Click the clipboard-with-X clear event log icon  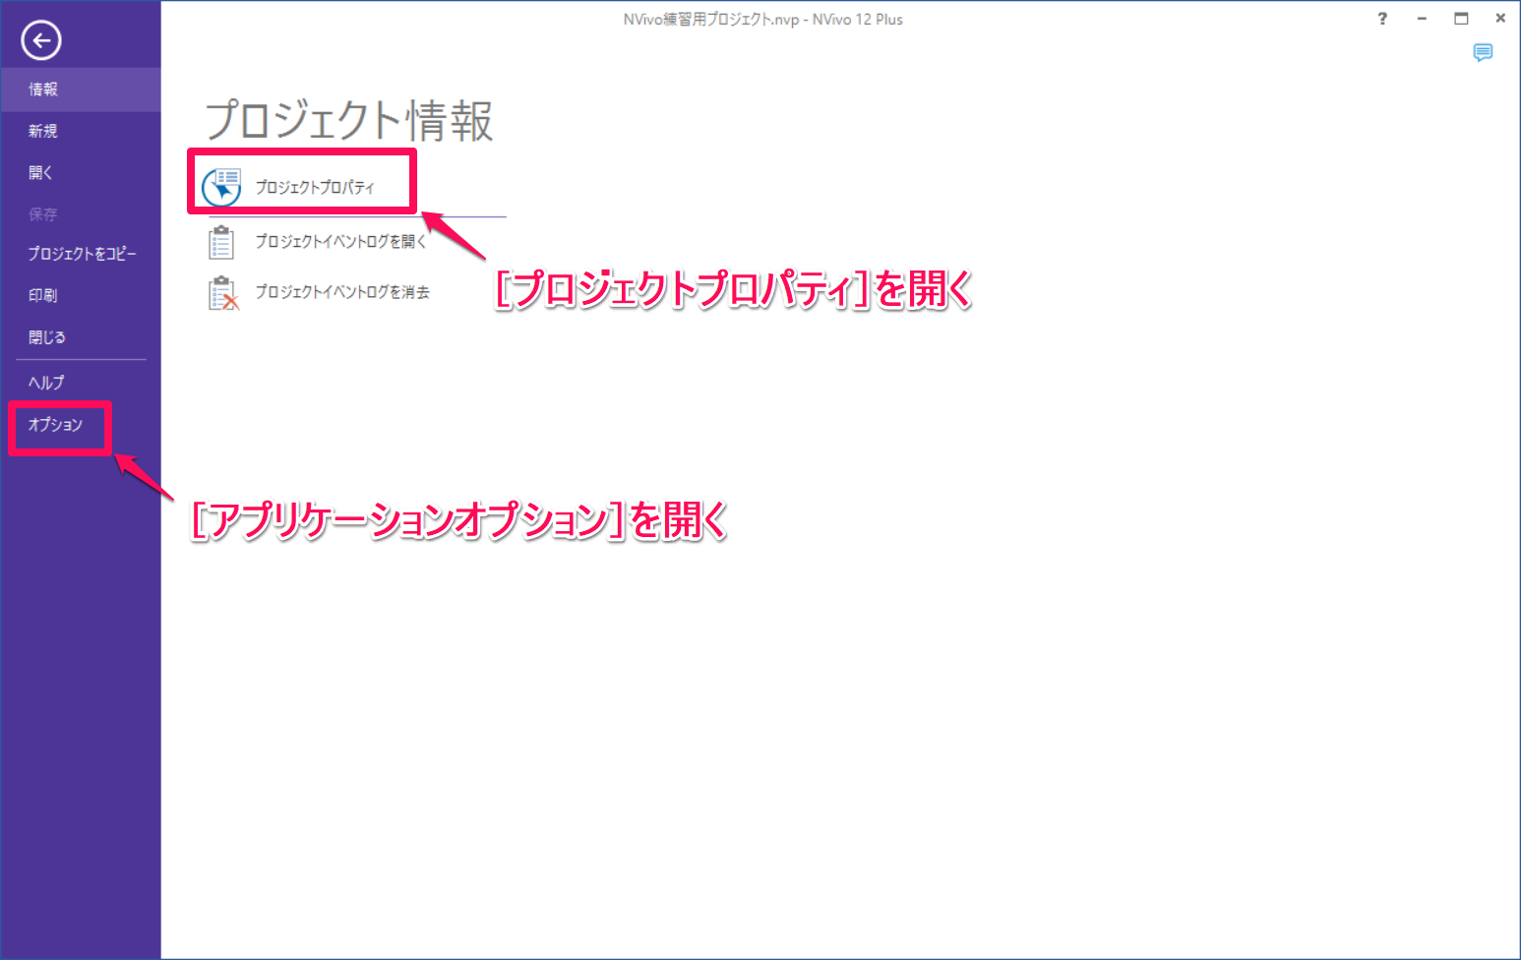(x=223, y=293)
